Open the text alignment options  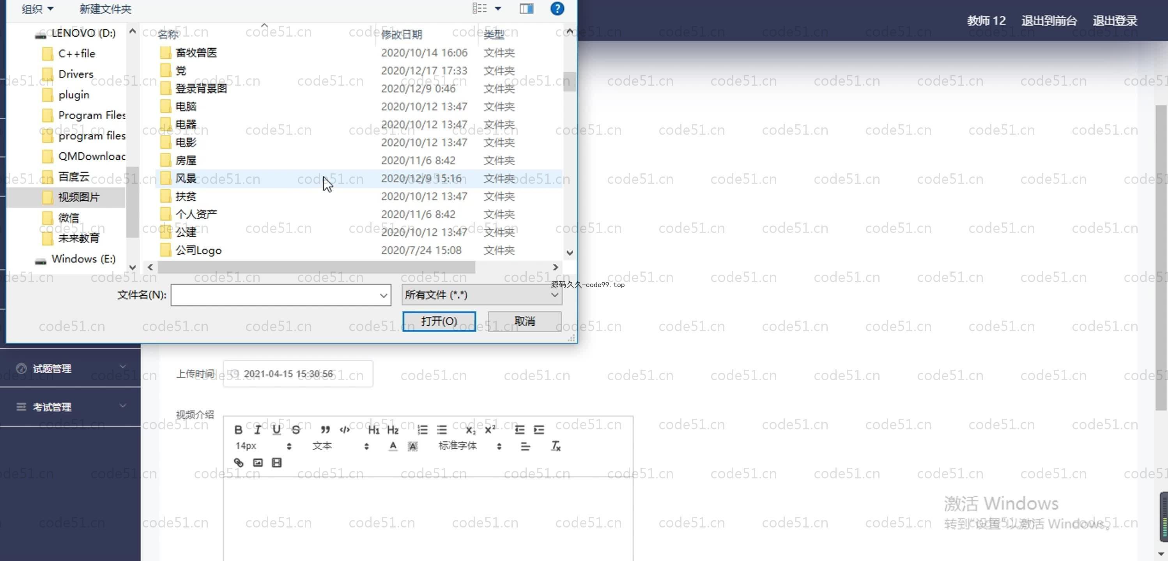(526, 446)
